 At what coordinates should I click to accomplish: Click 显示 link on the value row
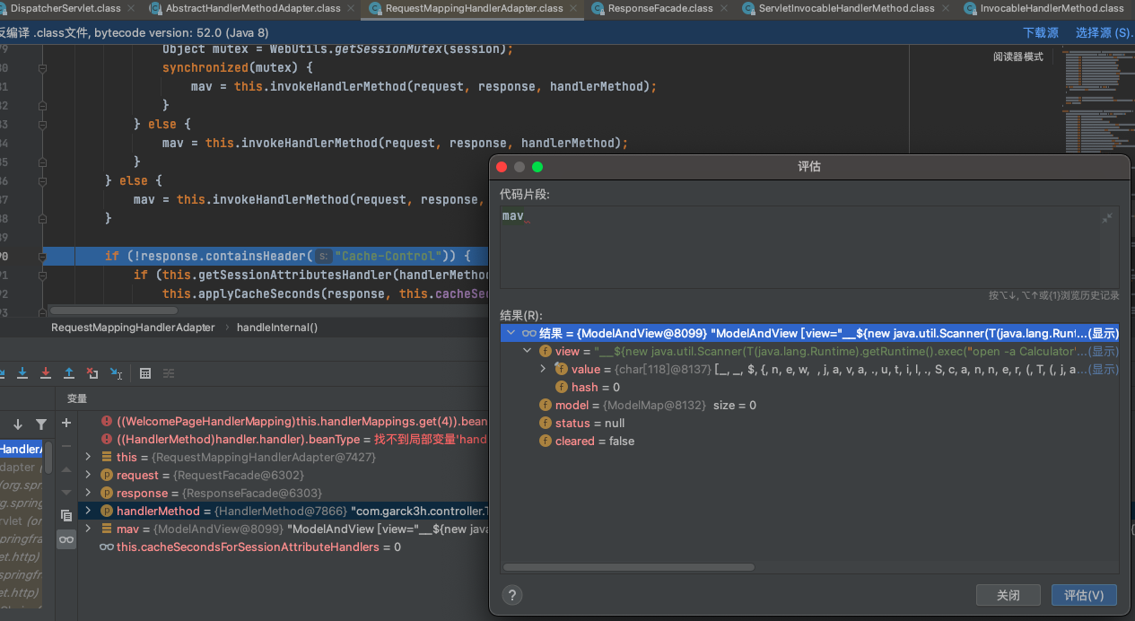1104,369
